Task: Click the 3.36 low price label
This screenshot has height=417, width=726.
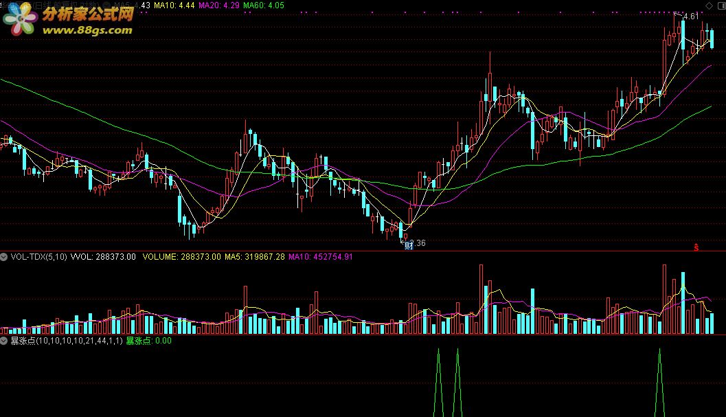Action: click(x=418, y=243)
